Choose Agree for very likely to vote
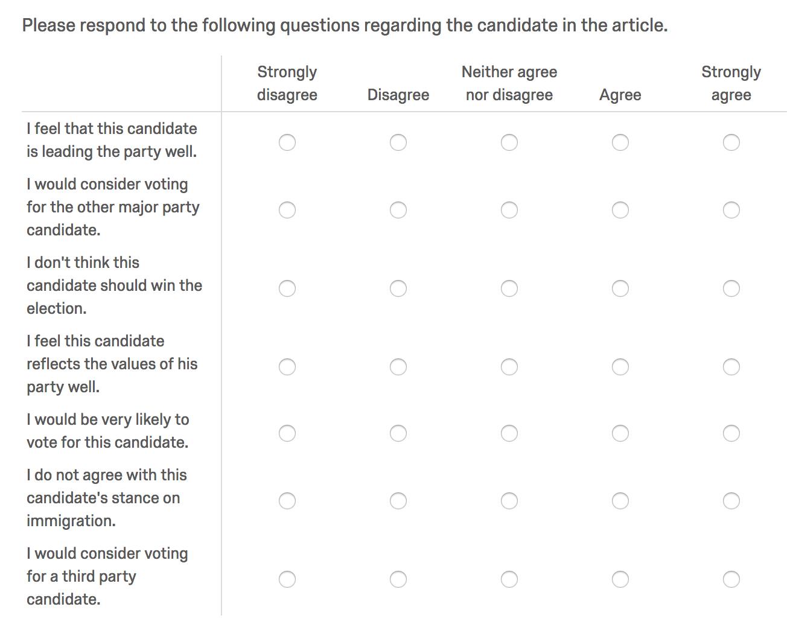The width and height of the screenshot is (793, 636). (620, 433)
